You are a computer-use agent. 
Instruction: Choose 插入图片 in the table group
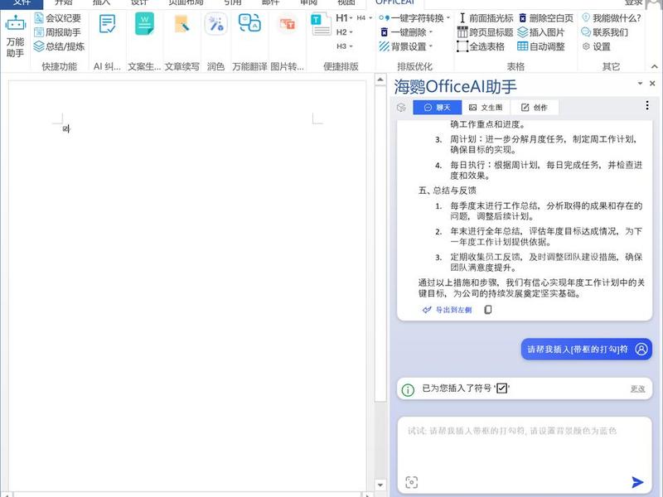point(541,32)
